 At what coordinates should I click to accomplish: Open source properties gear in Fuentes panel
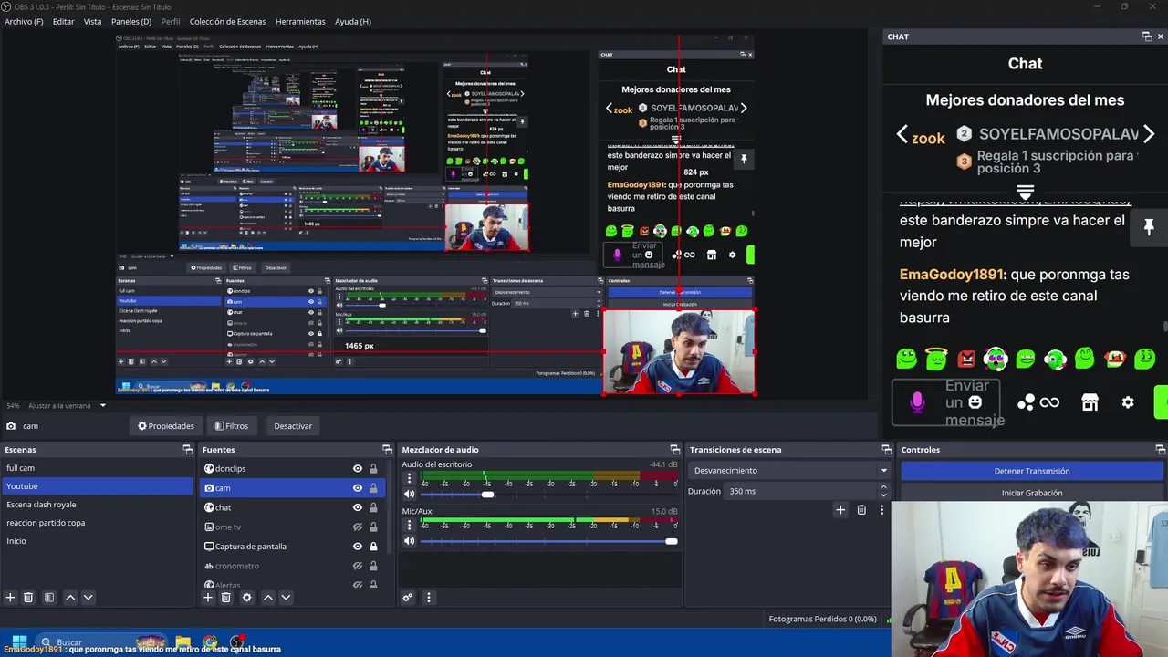click(x=246, y=598)
